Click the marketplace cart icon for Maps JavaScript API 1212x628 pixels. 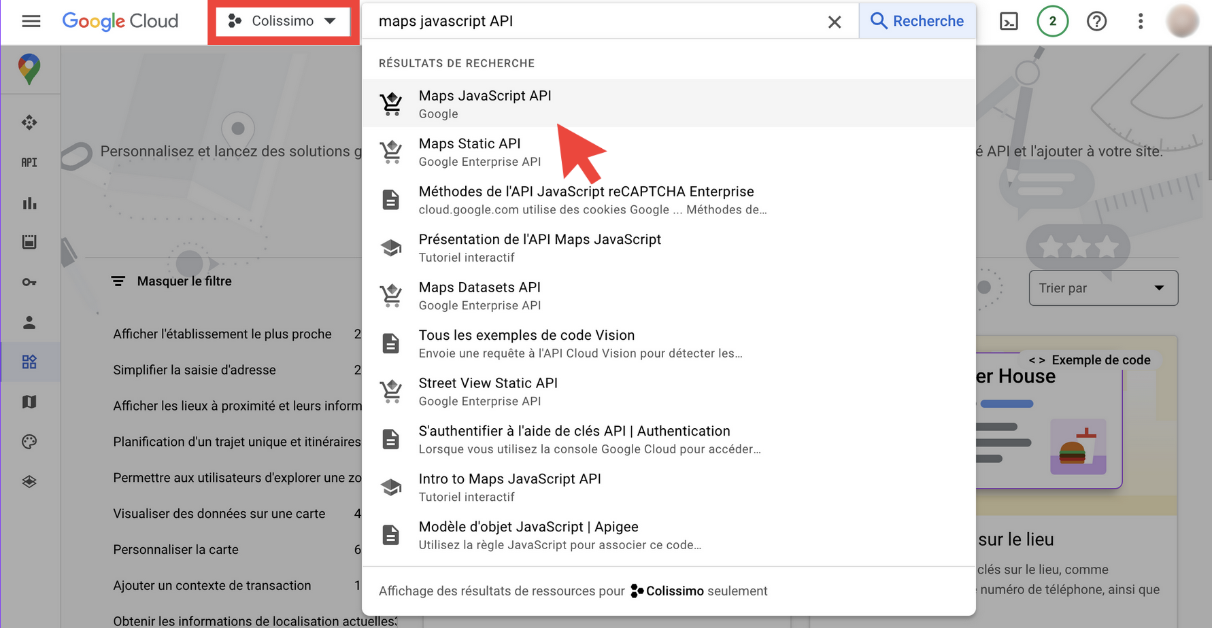click(x=391, y=104)
